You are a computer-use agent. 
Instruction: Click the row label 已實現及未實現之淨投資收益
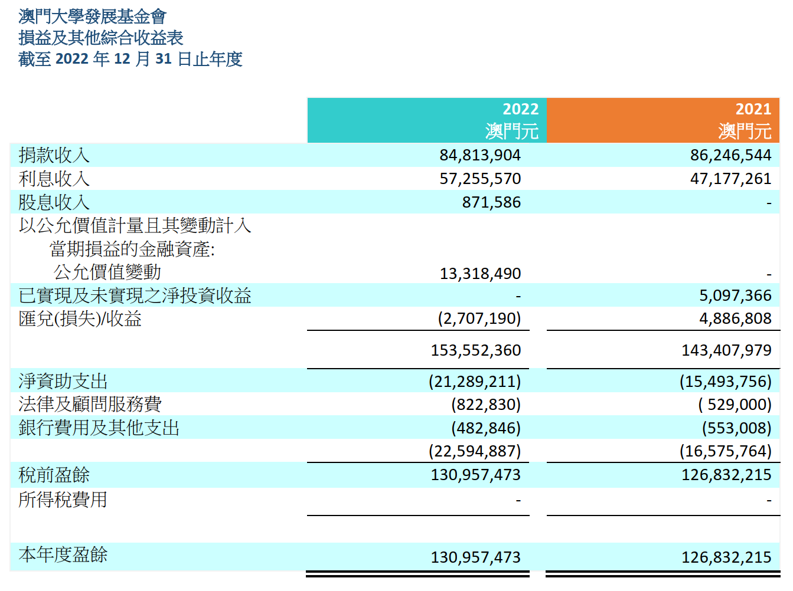tap(135, 295)
